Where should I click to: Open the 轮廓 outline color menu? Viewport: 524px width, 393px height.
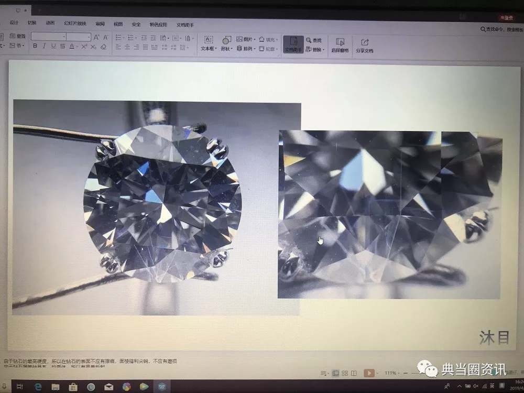[x=268, y=49]
